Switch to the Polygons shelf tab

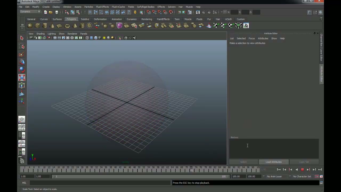click(x=71, y=19)
